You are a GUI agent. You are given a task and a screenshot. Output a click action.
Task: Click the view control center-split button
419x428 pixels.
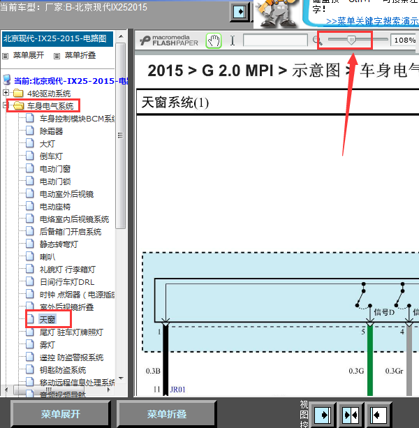351,415
